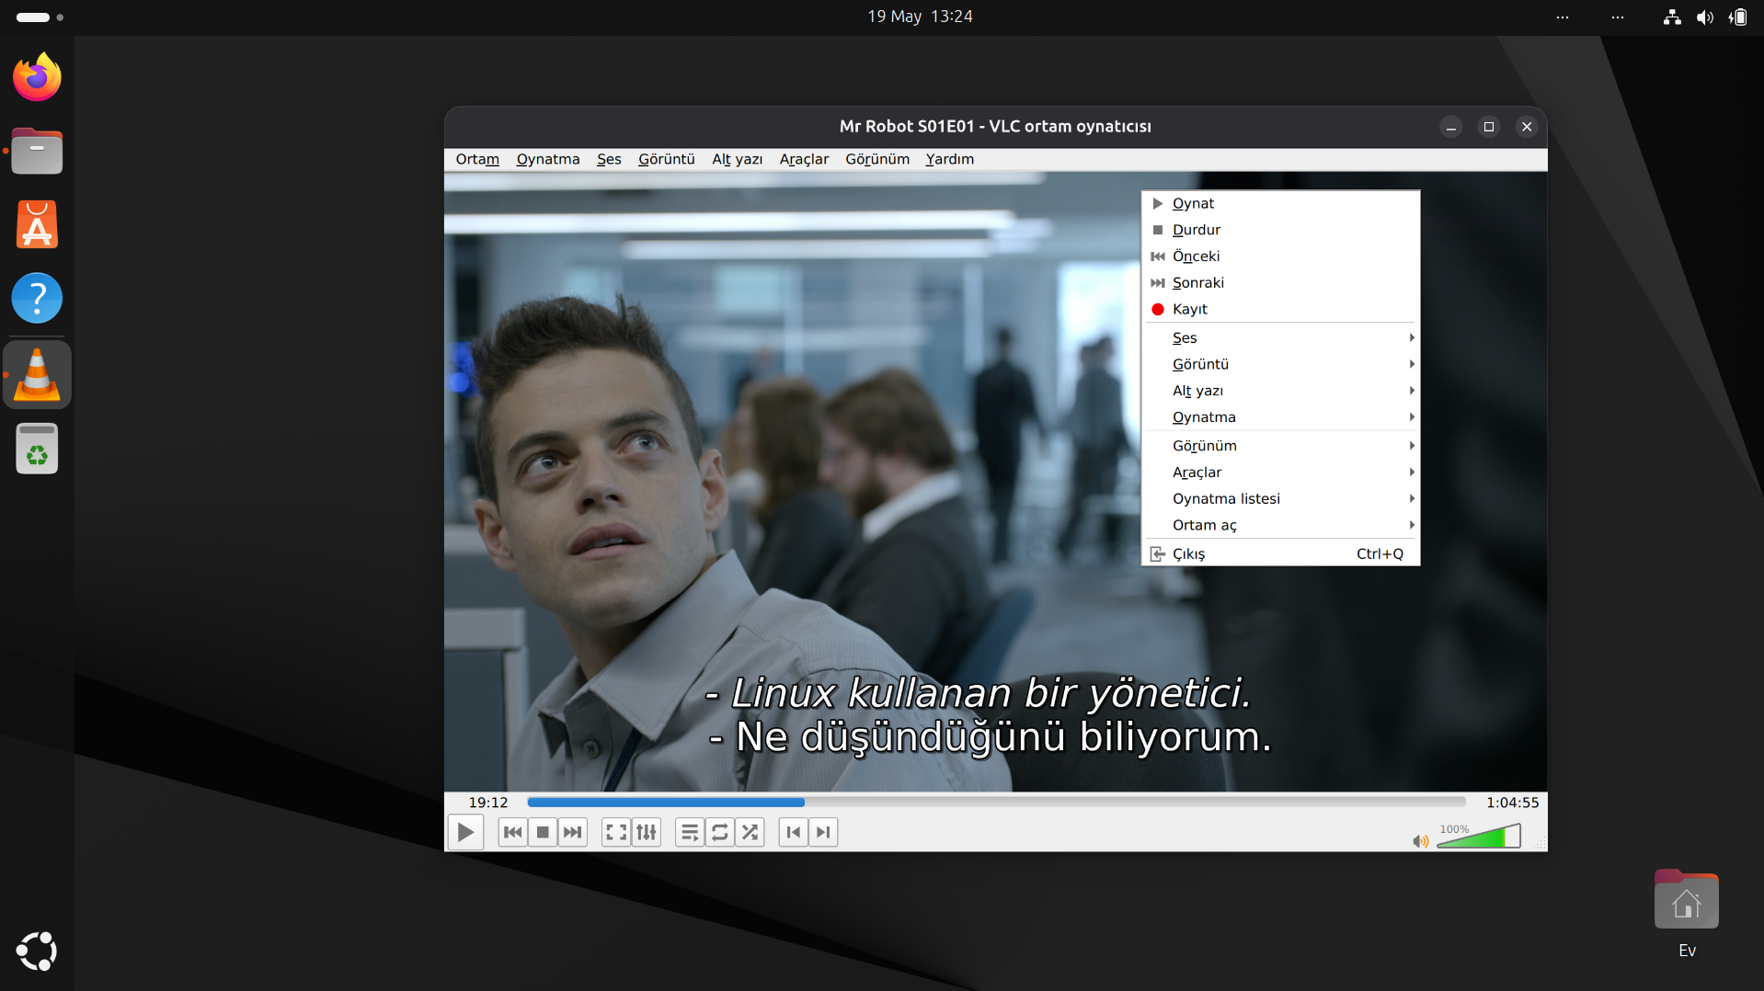Open Help from the dock
Viewport: 1764px width, 991px height.
[x=37, y=298]
